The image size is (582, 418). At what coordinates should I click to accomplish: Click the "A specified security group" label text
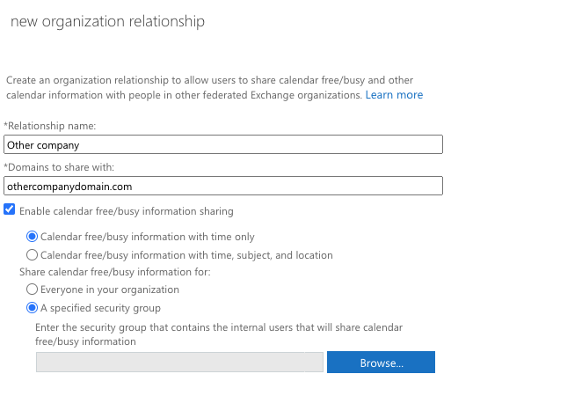coord(101,308)
